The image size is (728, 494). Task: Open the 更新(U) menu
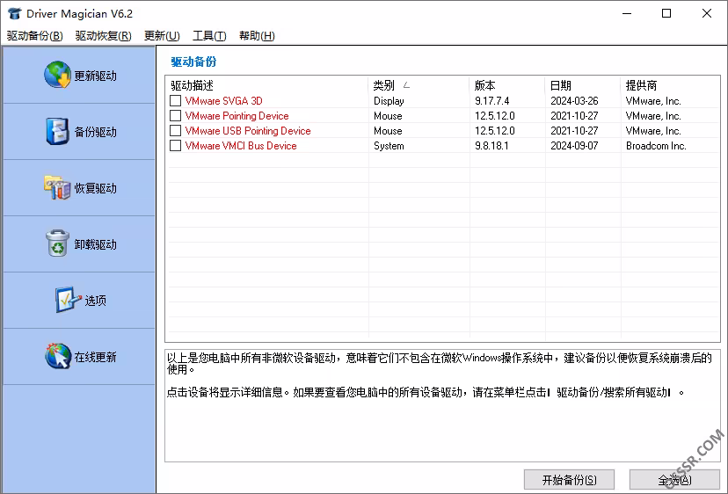point(162,36)
